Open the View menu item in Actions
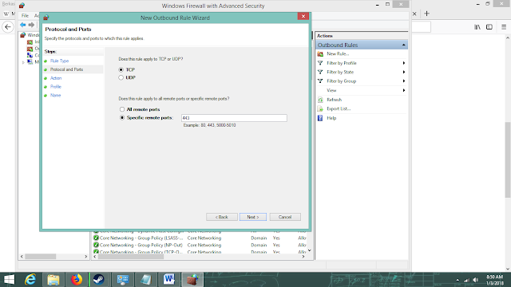Viewport: 511px width, 287px height. pos(331,90)
